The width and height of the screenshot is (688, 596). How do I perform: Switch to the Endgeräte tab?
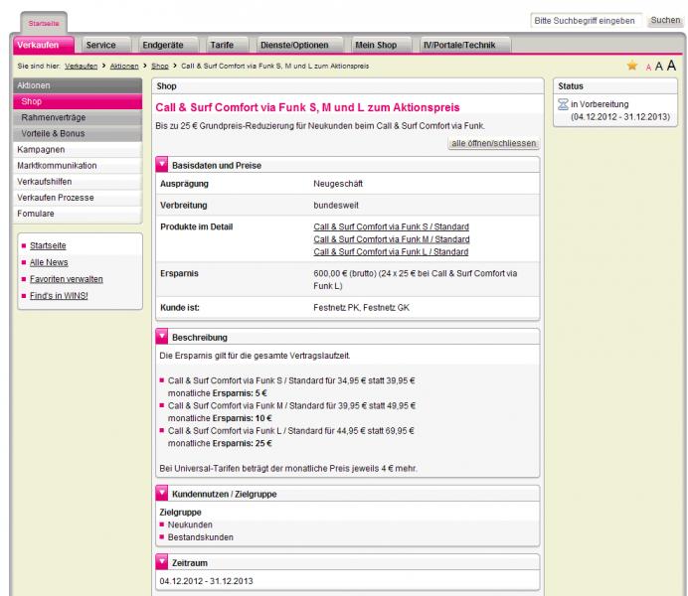[x=168, y=45]
